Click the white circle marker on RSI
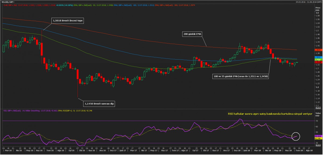This screenshot has height=155, width=323. tap(296, 136)
